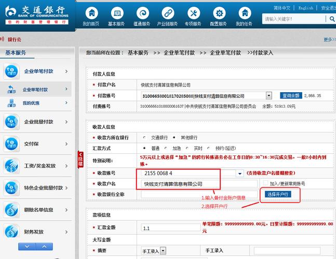Open 配置服务 gear icon

[x=219, y=13]
